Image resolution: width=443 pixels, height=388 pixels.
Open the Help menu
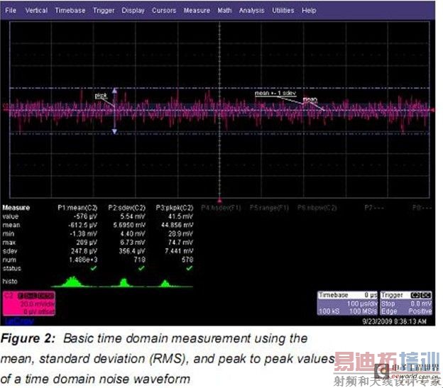point(309,11)
